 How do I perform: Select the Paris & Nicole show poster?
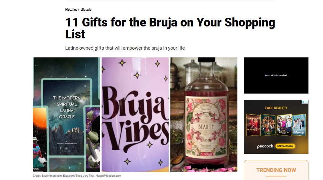[x=253, y=125]
